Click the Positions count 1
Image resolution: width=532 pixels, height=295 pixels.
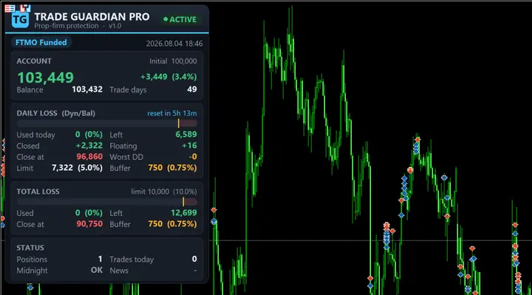[x=100, y=259]
